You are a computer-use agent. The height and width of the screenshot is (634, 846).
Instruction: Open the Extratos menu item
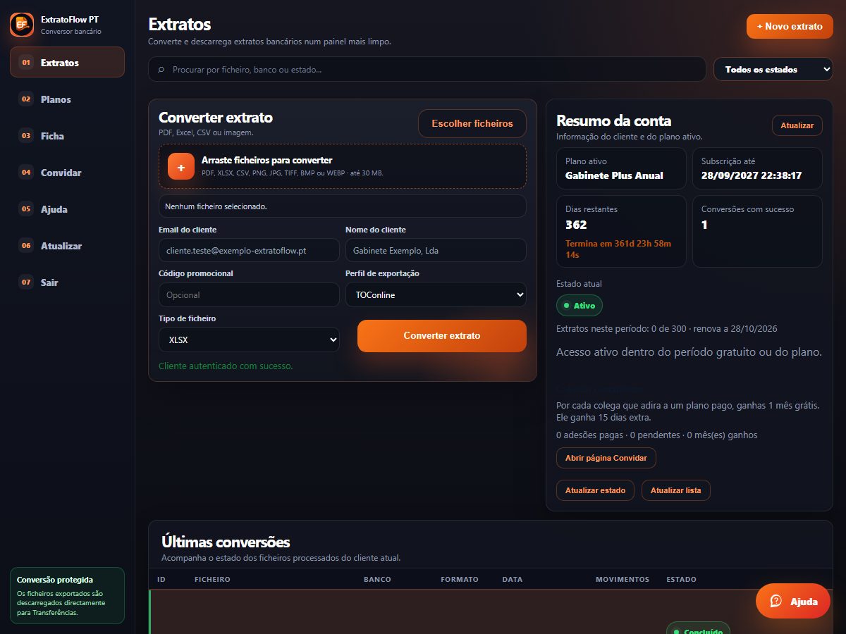coord(67,63)
